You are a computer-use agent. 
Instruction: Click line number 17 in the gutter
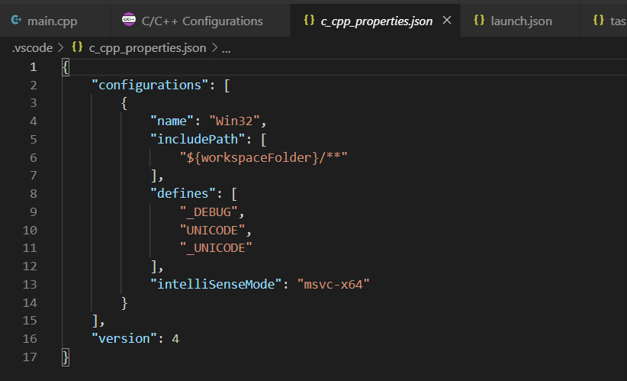30,357
